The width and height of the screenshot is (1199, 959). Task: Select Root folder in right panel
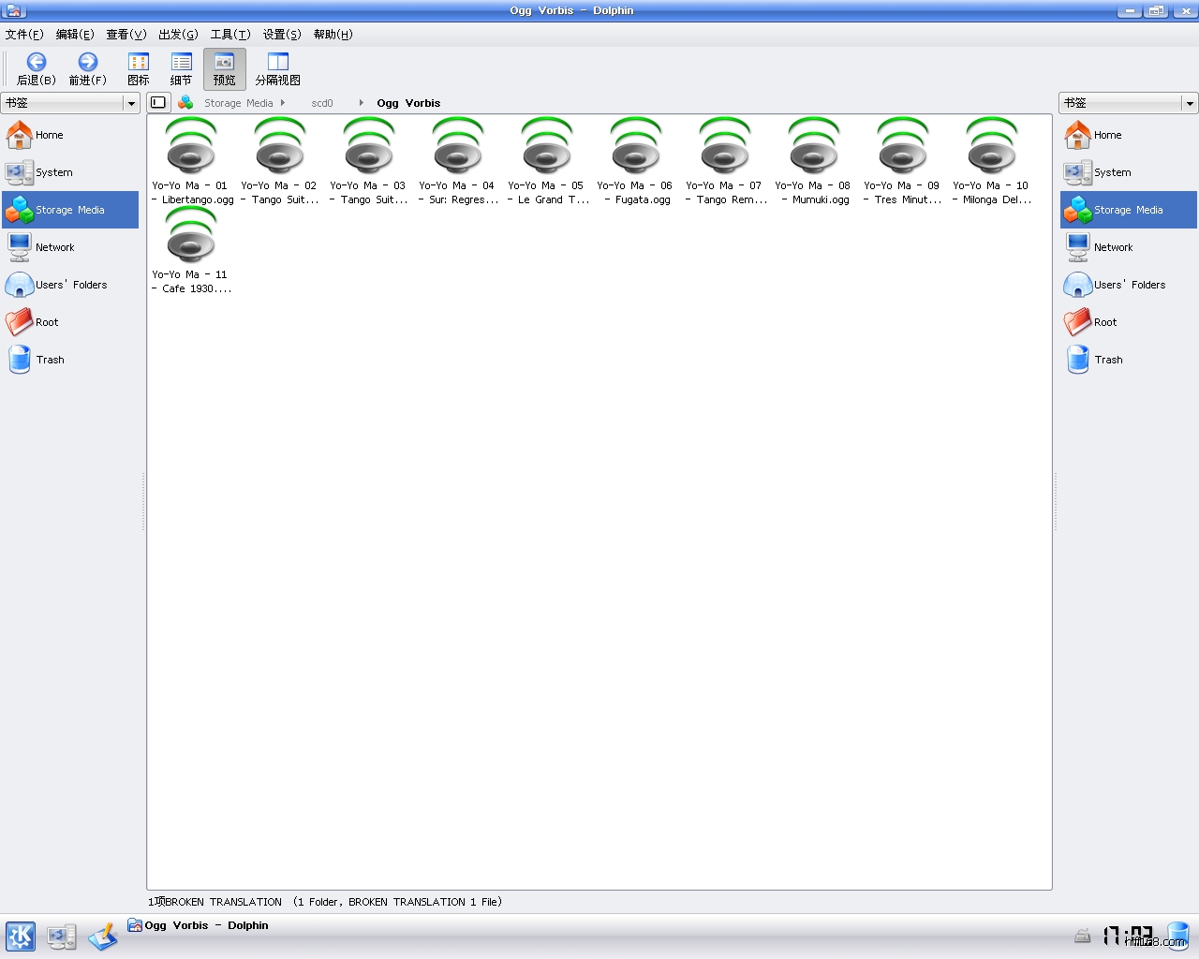(x=1105, y=322)
